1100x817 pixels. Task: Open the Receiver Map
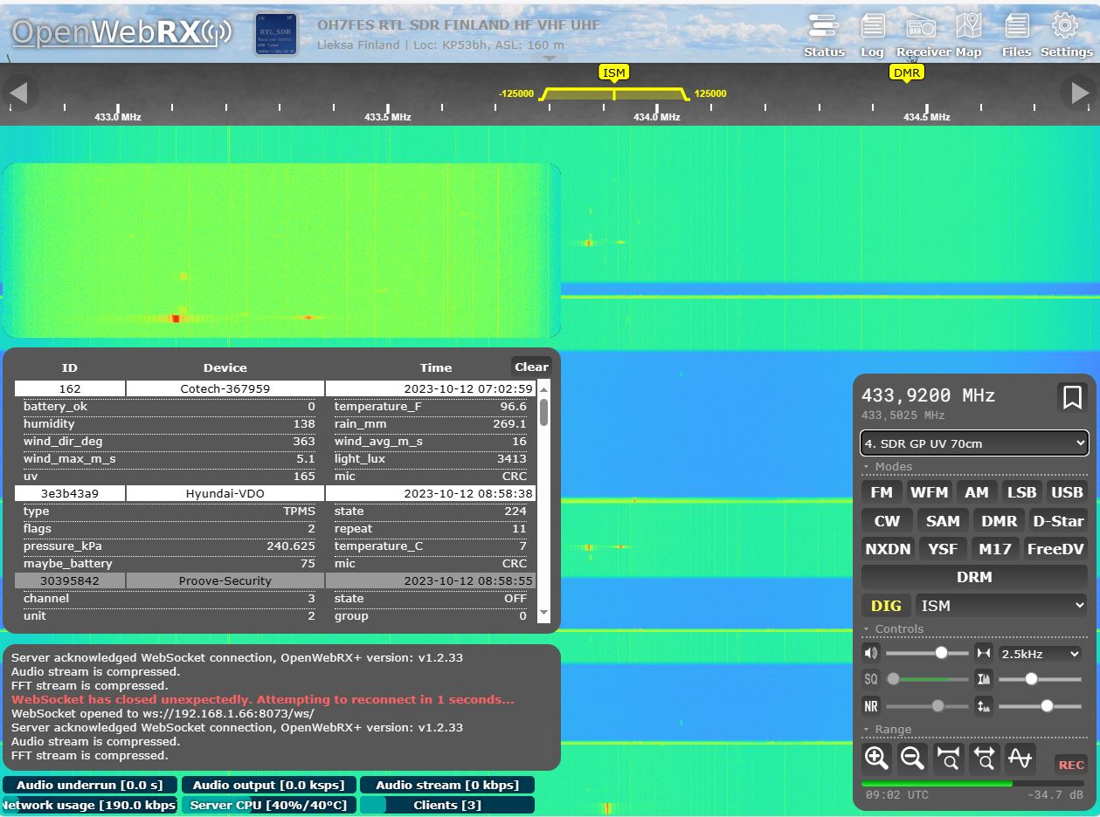tap(967, 33)
